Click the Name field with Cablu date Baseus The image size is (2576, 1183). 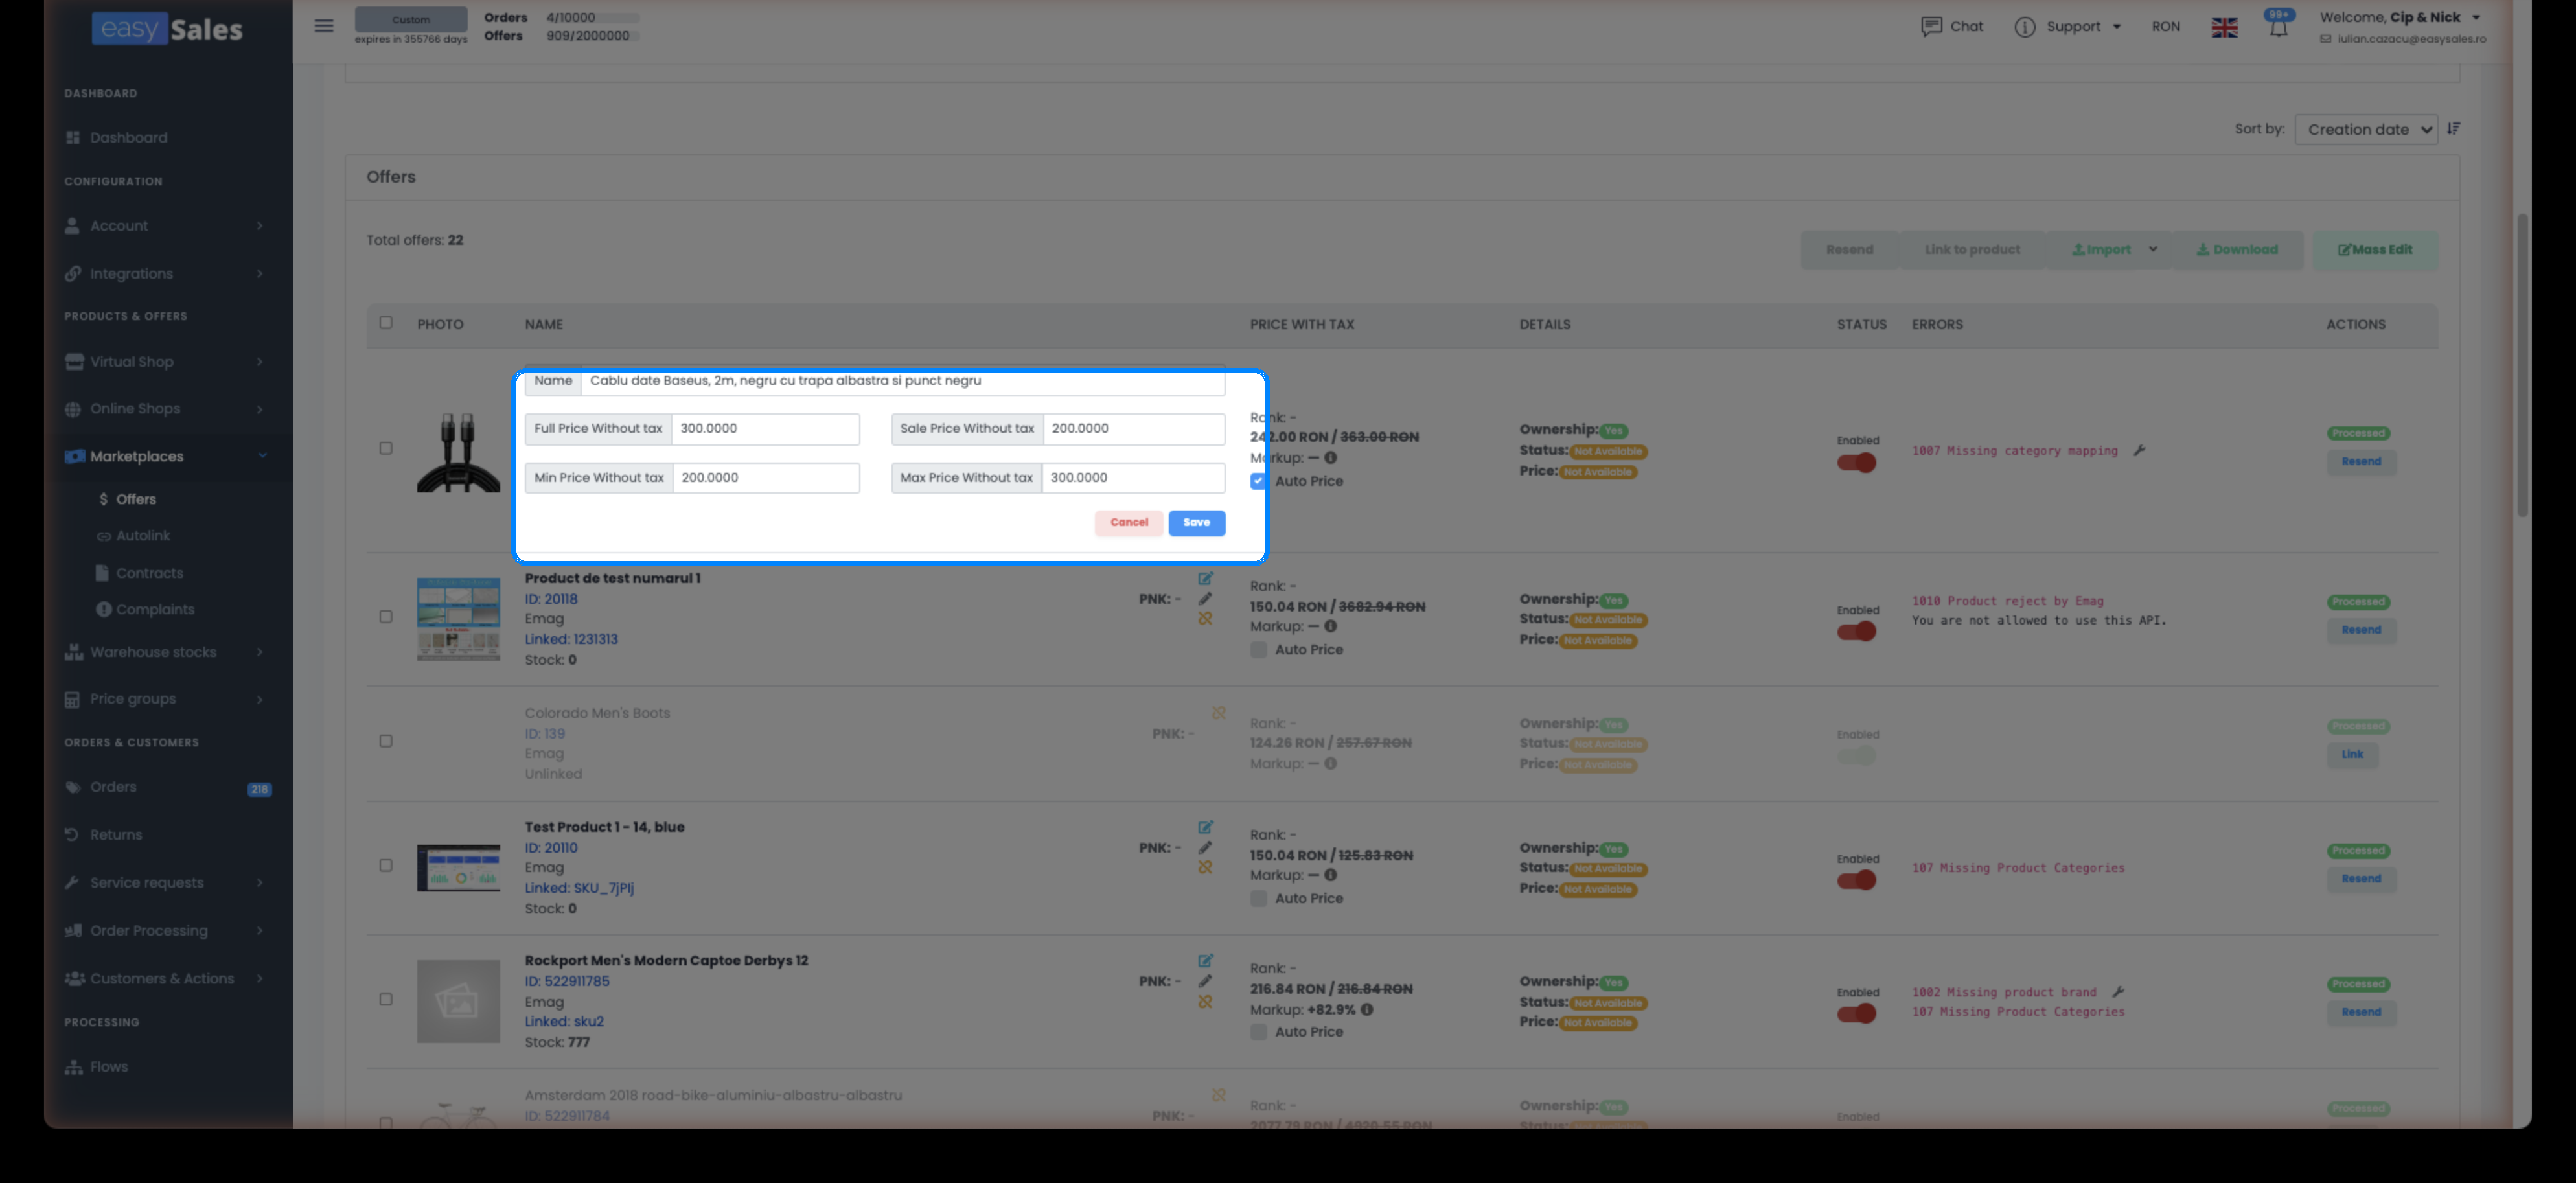pos(902,381)
